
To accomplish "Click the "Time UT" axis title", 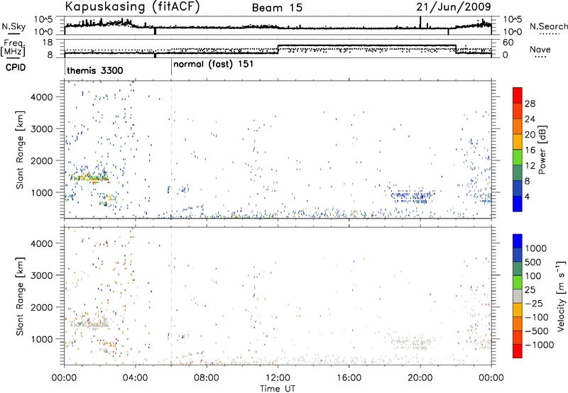I will coord(278,389).
